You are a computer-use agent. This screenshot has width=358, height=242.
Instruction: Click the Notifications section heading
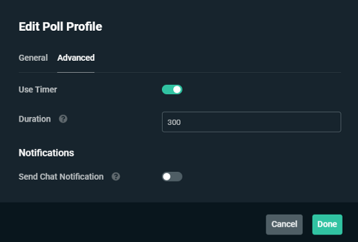[x=46, y=153]
